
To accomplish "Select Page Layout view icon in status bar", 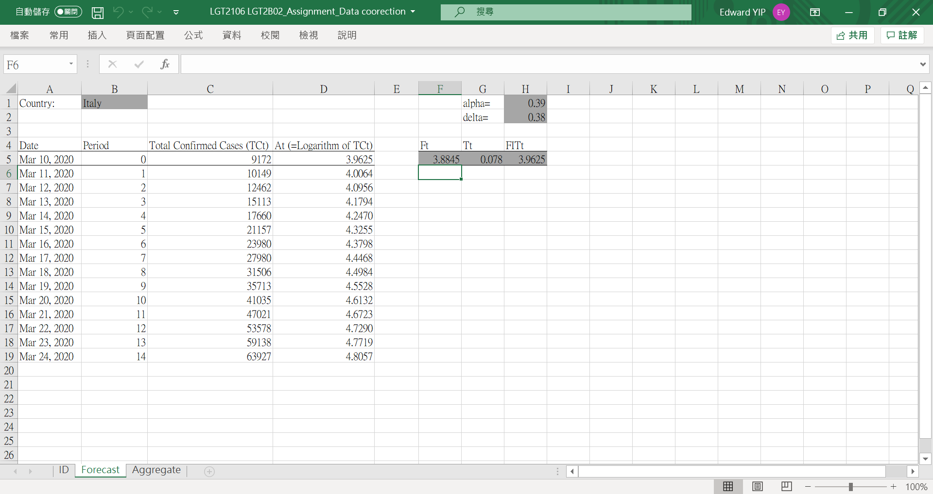I will pyautogui.click(x=757, y=486).
